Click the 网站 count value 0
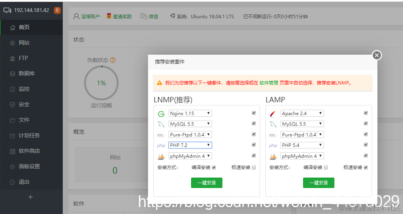The height and width of the screenshot is (214, 403). [115, 171]
